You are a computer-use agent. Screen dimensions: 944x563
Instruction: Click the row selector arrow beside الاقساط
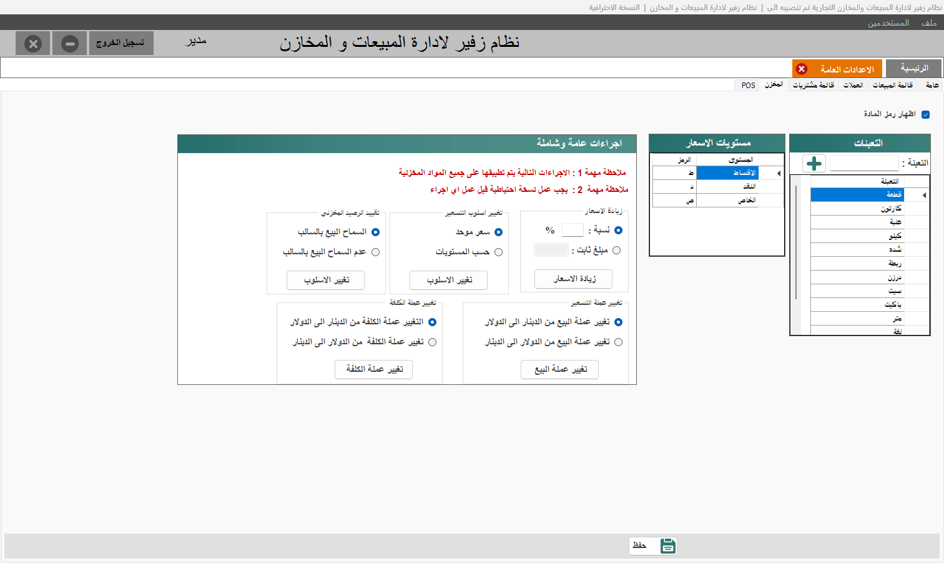pos(779,173)
